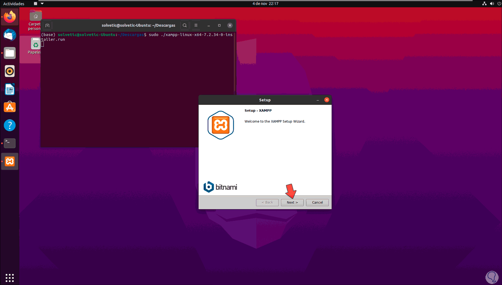Click the Setup dialog title bar
This screenshot has width=502, height=285.
[x=265, y=100]
